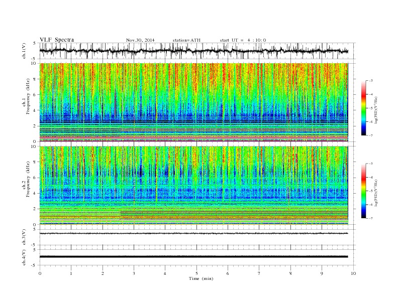Click the ch.2 spectrogram plot
The height and width of the screenshot is (307, 398).
click(193, 186)
